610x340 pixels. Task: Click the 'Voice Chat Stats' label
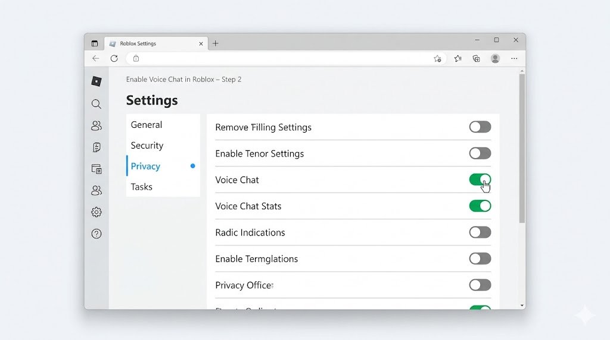pyautogui.click(x=248, y=206)
